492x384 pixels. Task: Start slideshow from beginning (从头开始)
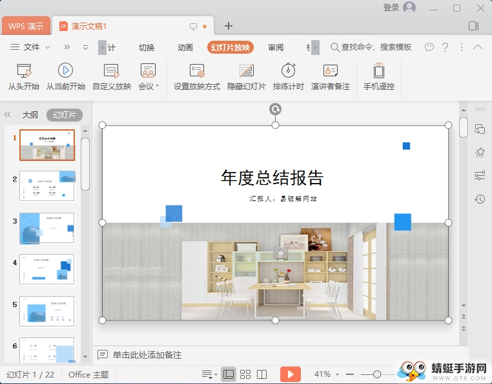coord(24,77)
